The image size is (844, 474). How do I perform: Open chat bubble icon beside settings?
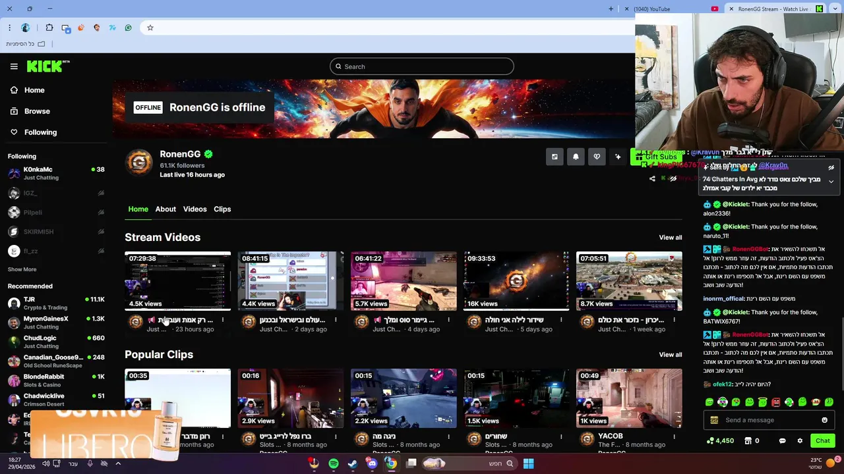(782, 441)
